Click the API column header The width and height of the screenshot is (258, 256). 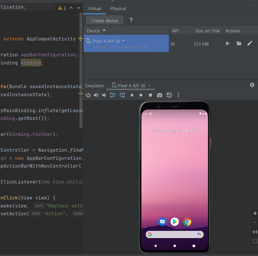(x=181, y=31)
